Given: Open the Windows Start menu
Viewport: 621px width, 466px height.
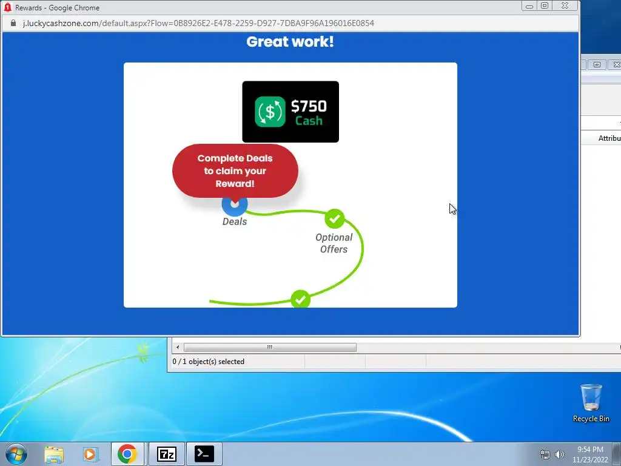Looking at the screenshot, I should (x=16, y=454).
